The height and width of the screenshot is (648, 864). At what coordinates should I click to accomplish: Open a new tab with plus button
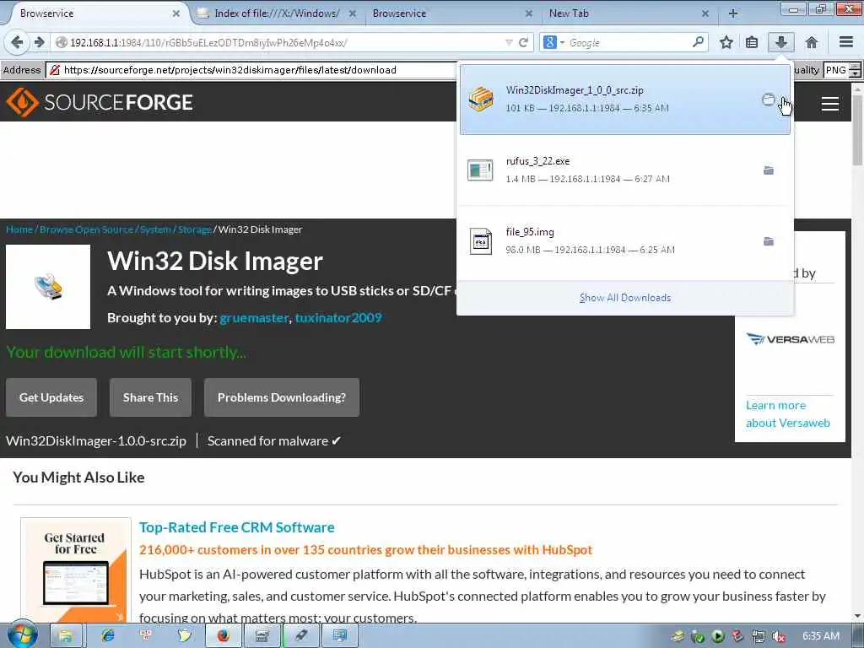[x=733, y=13]
